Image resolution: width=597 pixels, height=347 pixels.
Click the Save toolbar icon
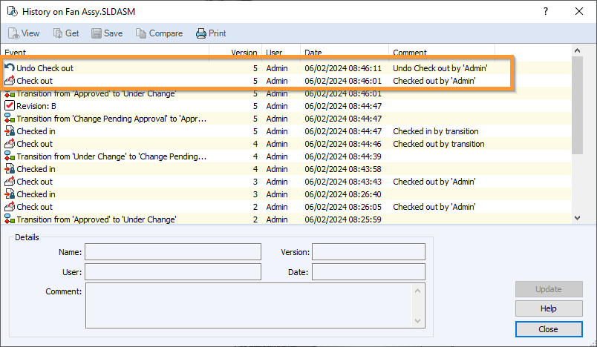pyautogui.click(x=97, y=33)
